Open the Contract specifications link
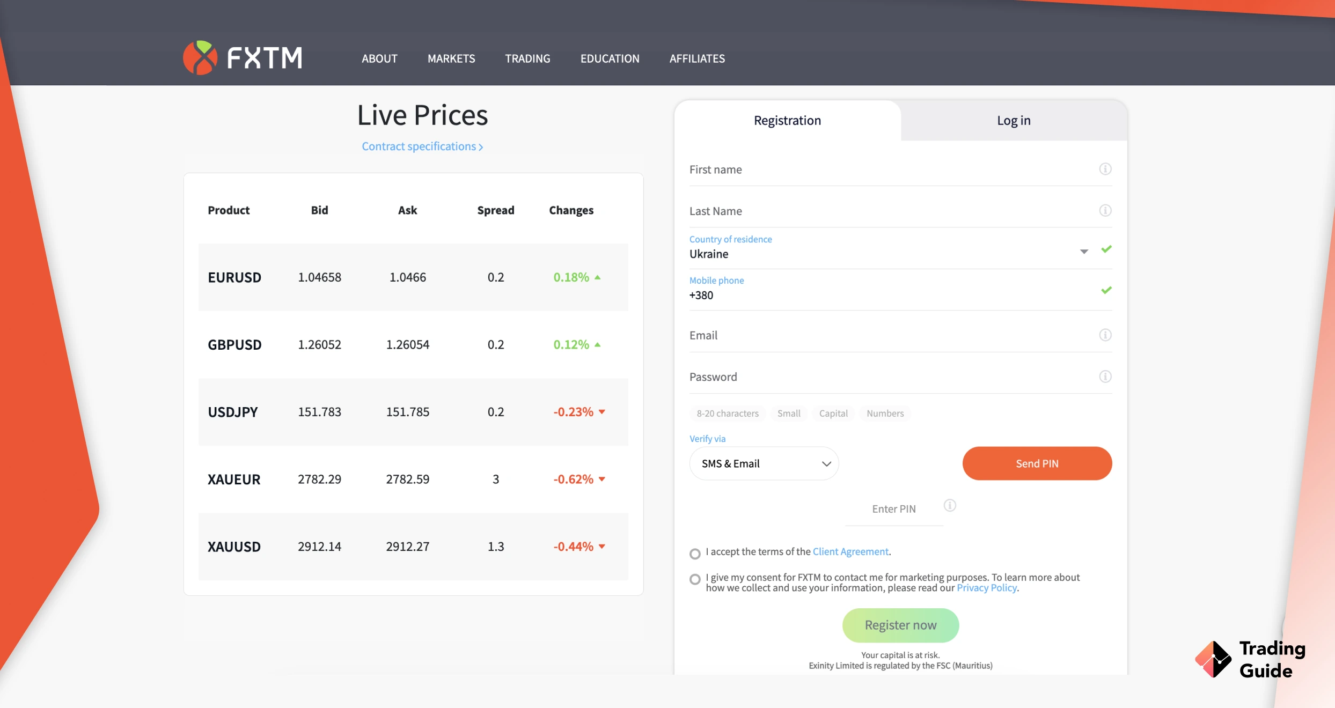Screen dimensions: 1335x708 click(x=422, y=146)
